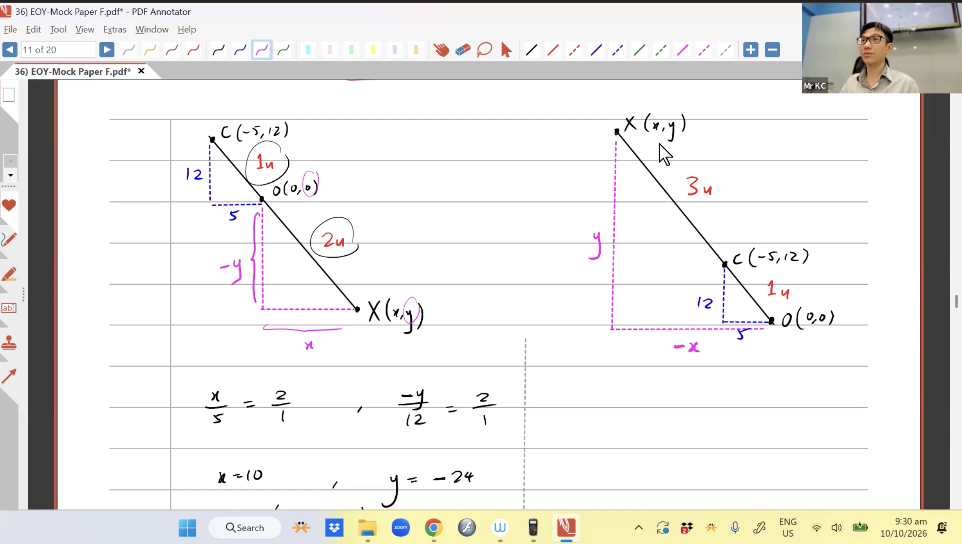Close the EOY-Mock Paper F.pdf tab

(x=141, y=71)
